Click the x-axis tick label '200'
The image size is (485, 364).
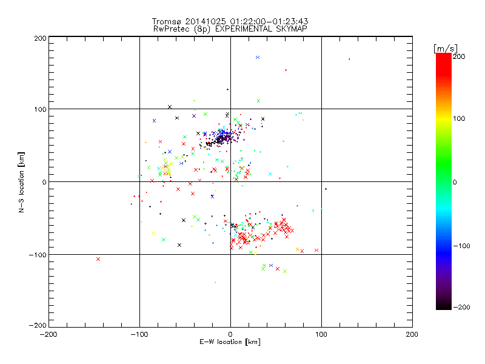412,335
